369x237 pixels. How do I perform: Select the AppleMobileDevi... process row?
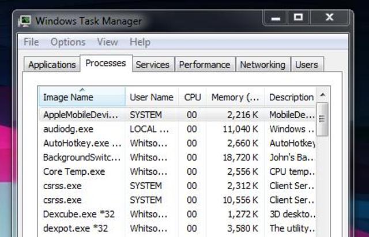178,115
